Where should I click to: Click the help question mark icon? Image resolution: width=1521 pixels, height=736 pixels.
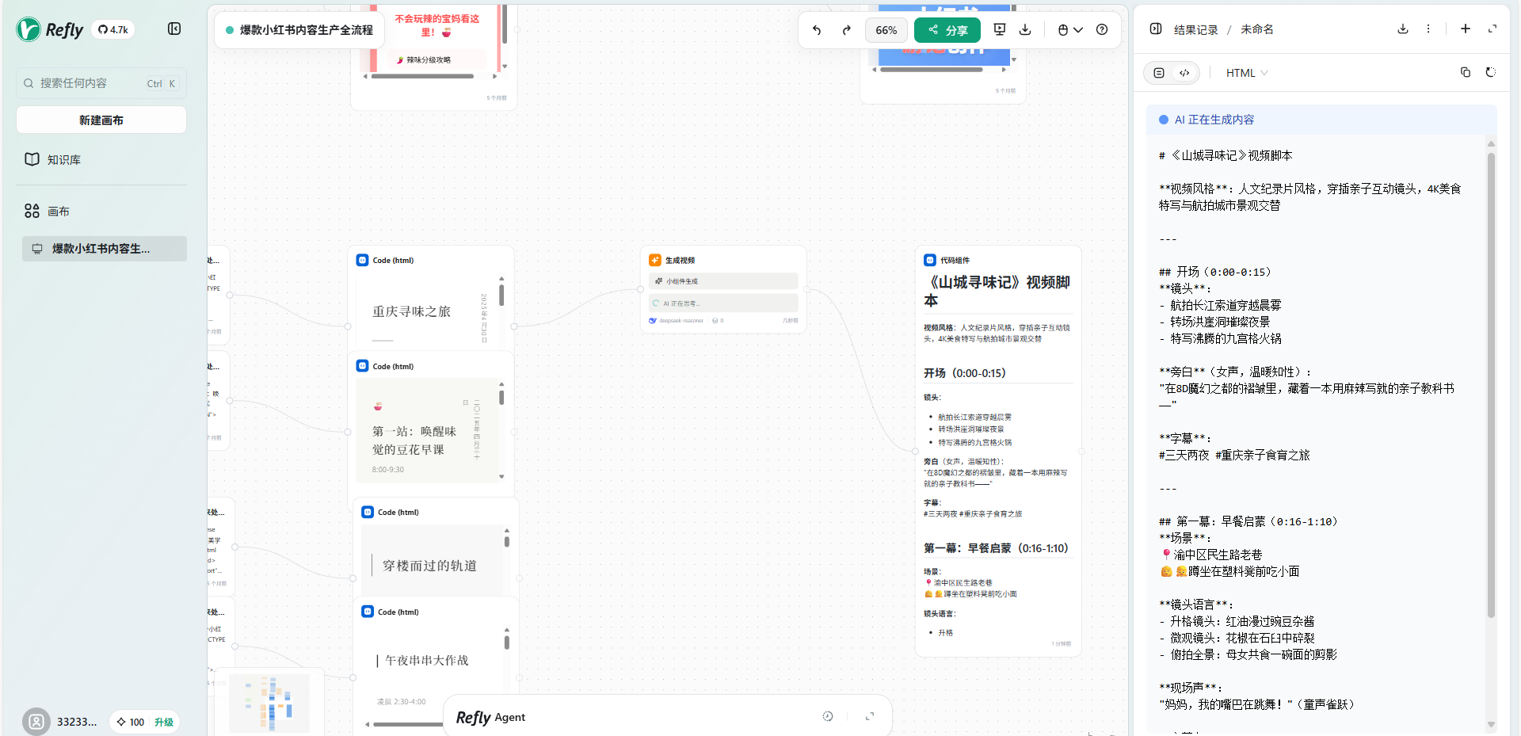(x=1102, y=29)
